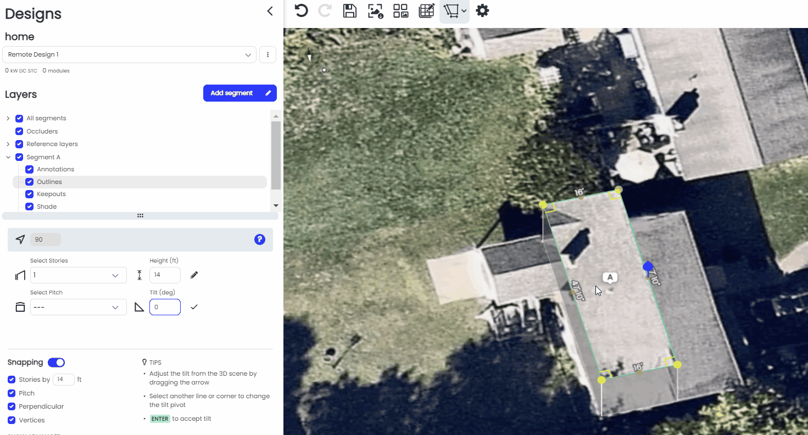Screen dimensions: 808x435
Task: Open the Select Pitch dropdown
Action: point(78,306)
